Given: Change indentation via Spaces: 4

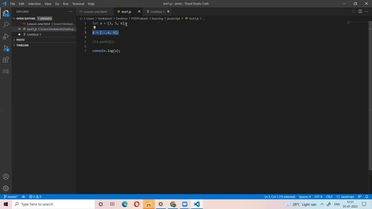Looking at the screenshot, I should coord(305,197).
